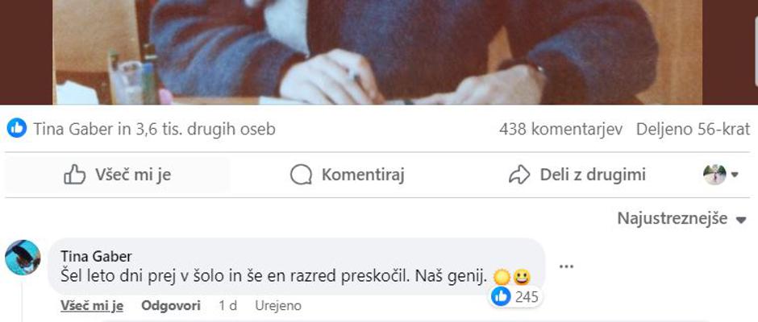The image size is (758, 322).
Task: View edit history via Urejeno
Action: [x=278, y=306]
